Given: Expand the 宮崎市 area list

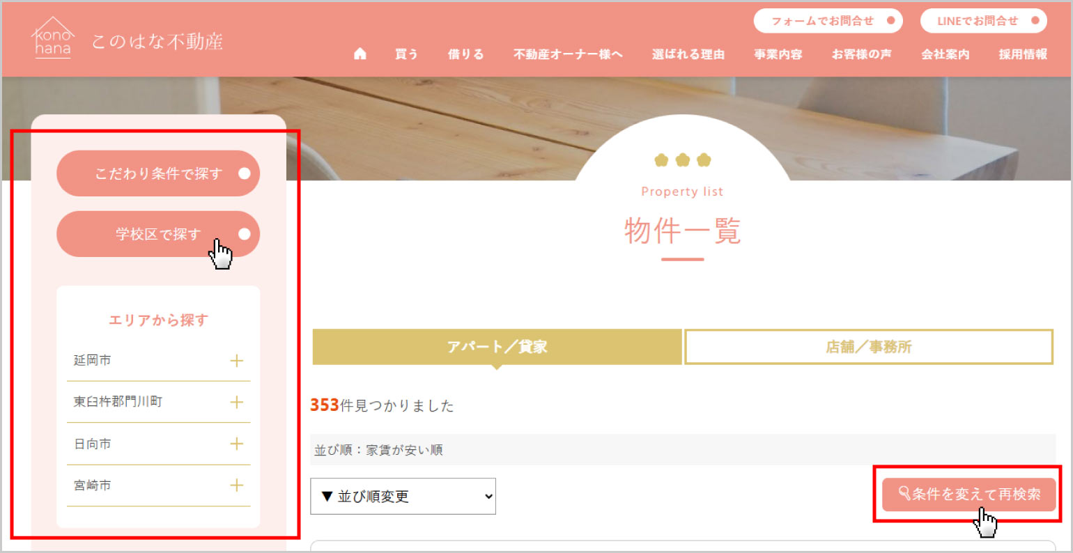Looking at the screenshot, I should point(238,485).
